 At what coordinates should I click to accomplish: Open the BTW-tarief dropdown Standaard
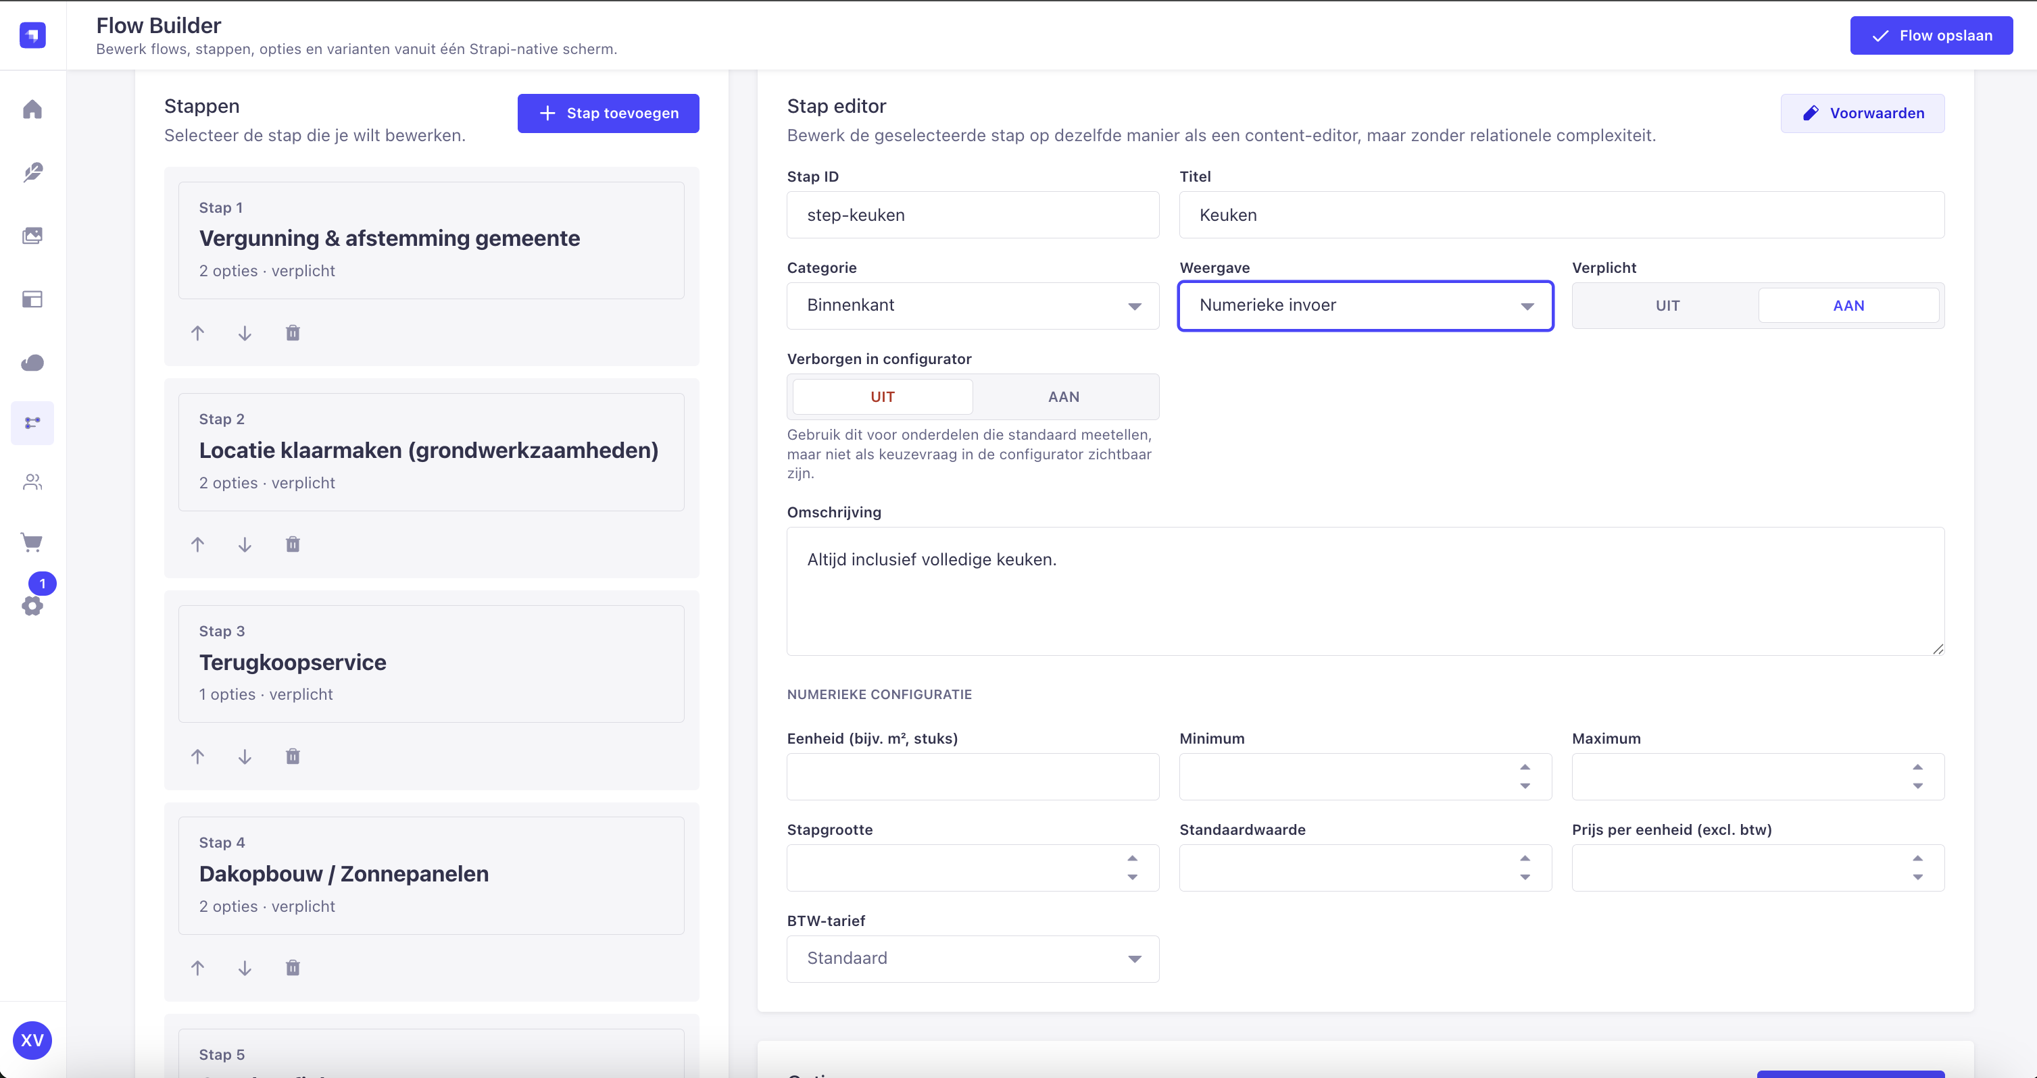[x=973, y=958]
